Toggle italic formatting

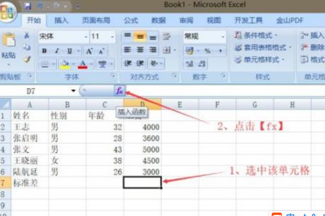[57, 51]
